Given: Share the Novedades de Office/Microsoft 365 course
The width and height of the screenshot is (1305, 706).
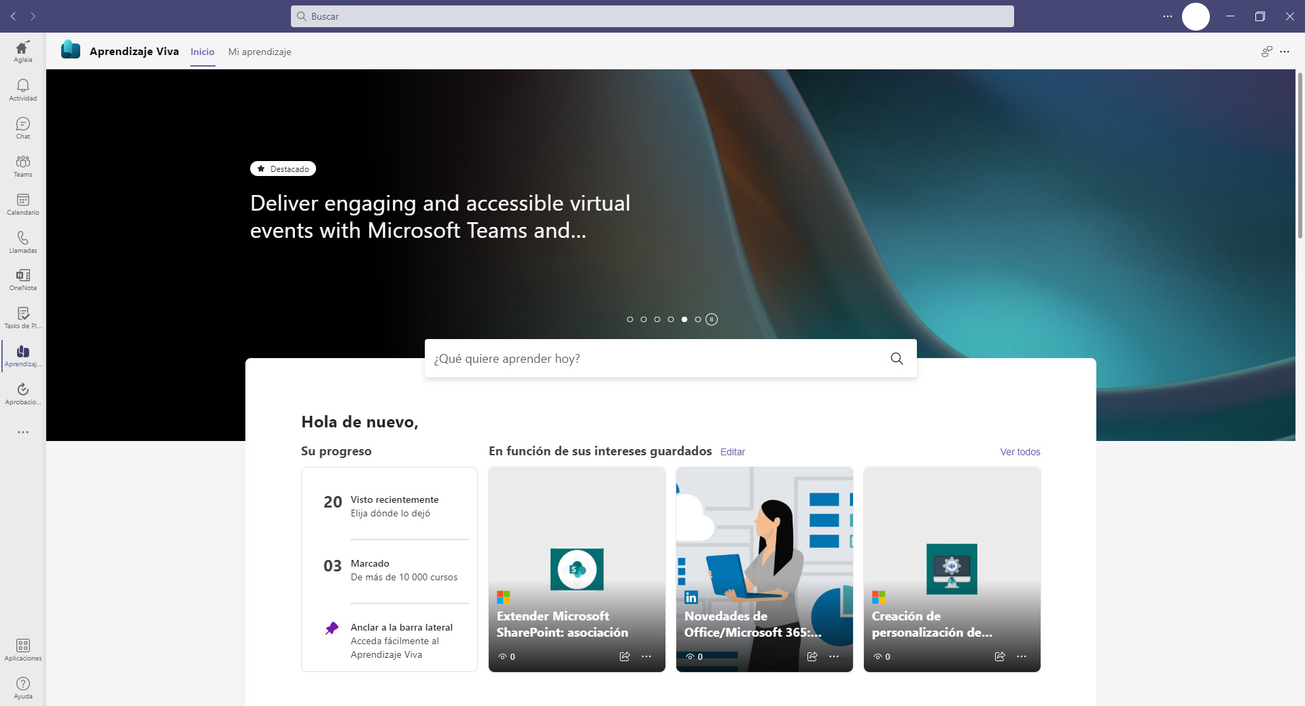Looking at the screenshot, I should [x=812, y=656].
